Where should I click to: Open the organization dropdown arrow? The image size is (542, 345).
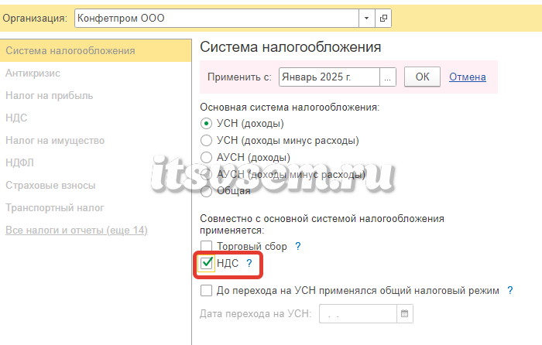(x=367, y=18)
